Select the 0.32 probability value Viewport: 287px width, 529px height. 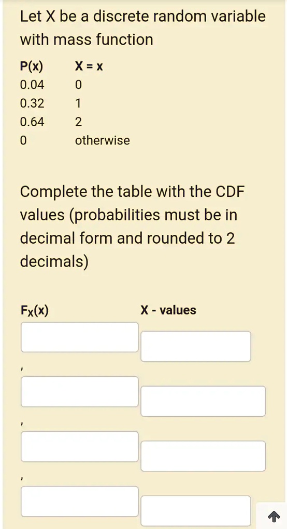[x=32, y=103]
